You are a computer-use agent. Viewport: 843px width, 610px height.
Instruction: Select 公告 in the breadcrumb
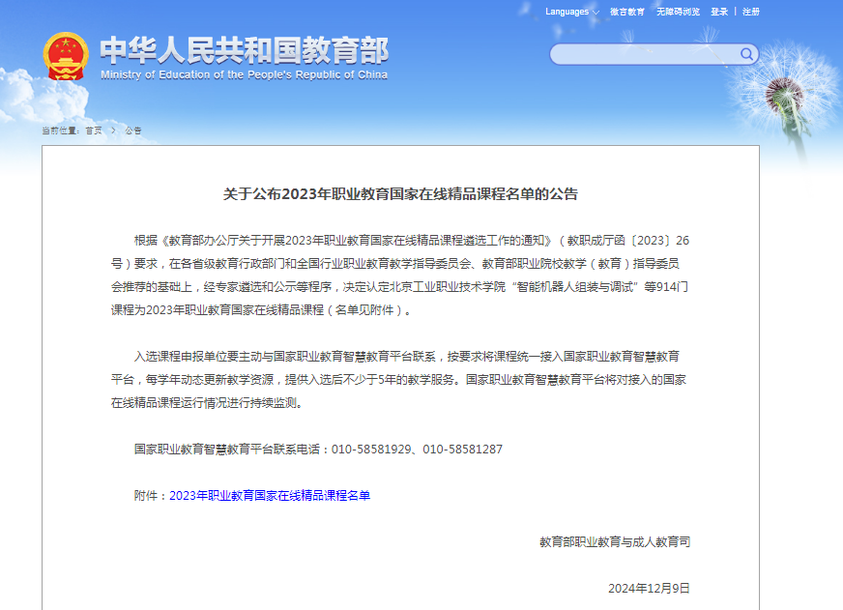point(133,131)
